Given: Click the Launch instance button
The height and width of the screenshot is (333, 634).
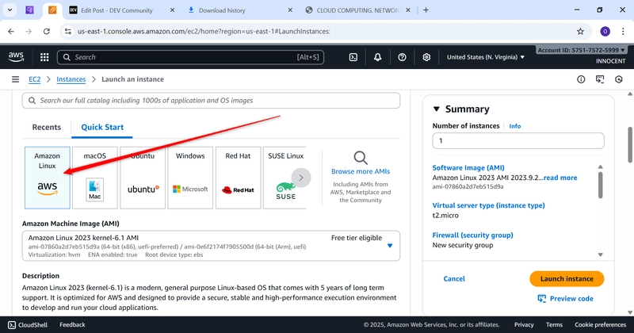Looking at the screenshot, I should coord(567,279).
